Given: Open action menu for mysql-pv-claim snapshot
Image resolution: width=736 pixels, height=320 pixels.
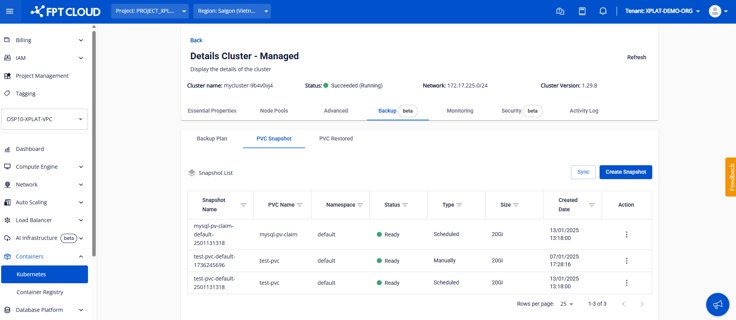Looking at the screenshot, I should (626, 234).
